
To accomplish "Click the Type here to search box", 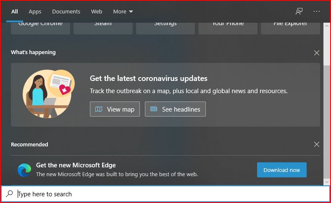I will point(165,194).
